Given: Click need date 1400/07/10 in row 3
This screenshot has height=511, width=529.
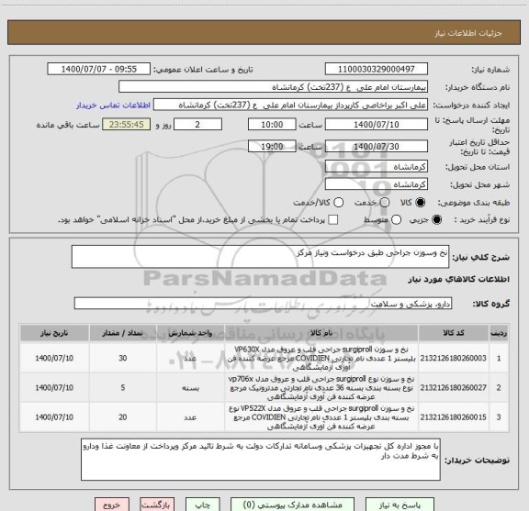Looking at the screenshot, I should click(54, 417).
